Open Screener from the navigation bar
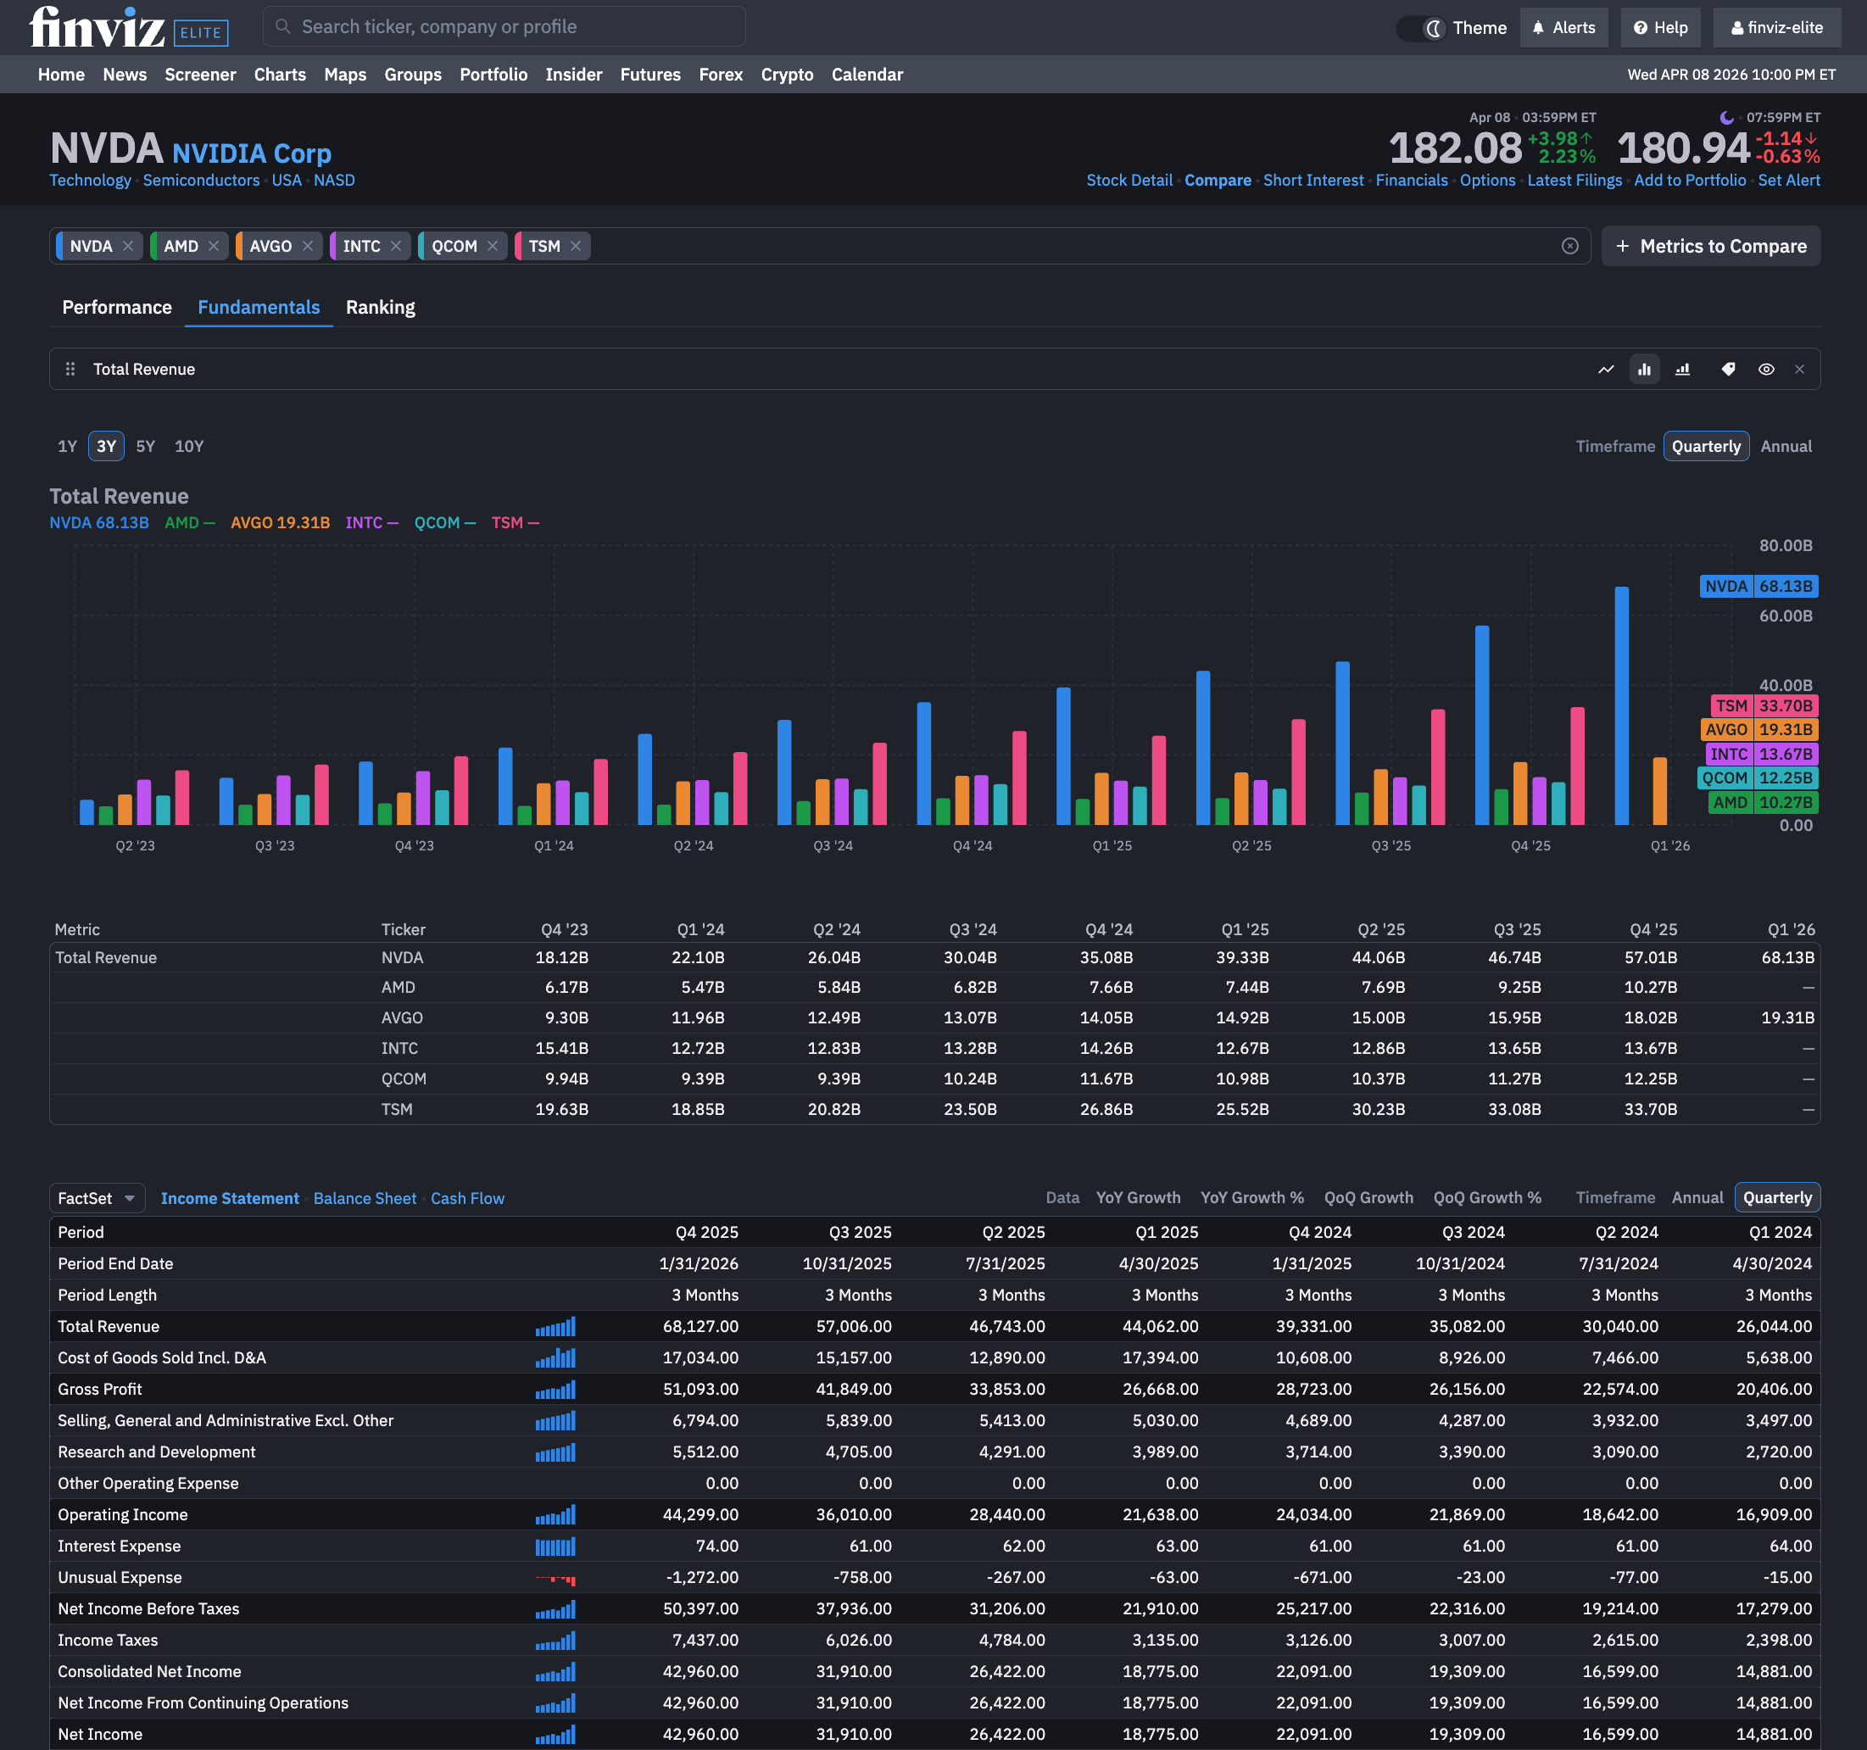 [x=200, y=75]
